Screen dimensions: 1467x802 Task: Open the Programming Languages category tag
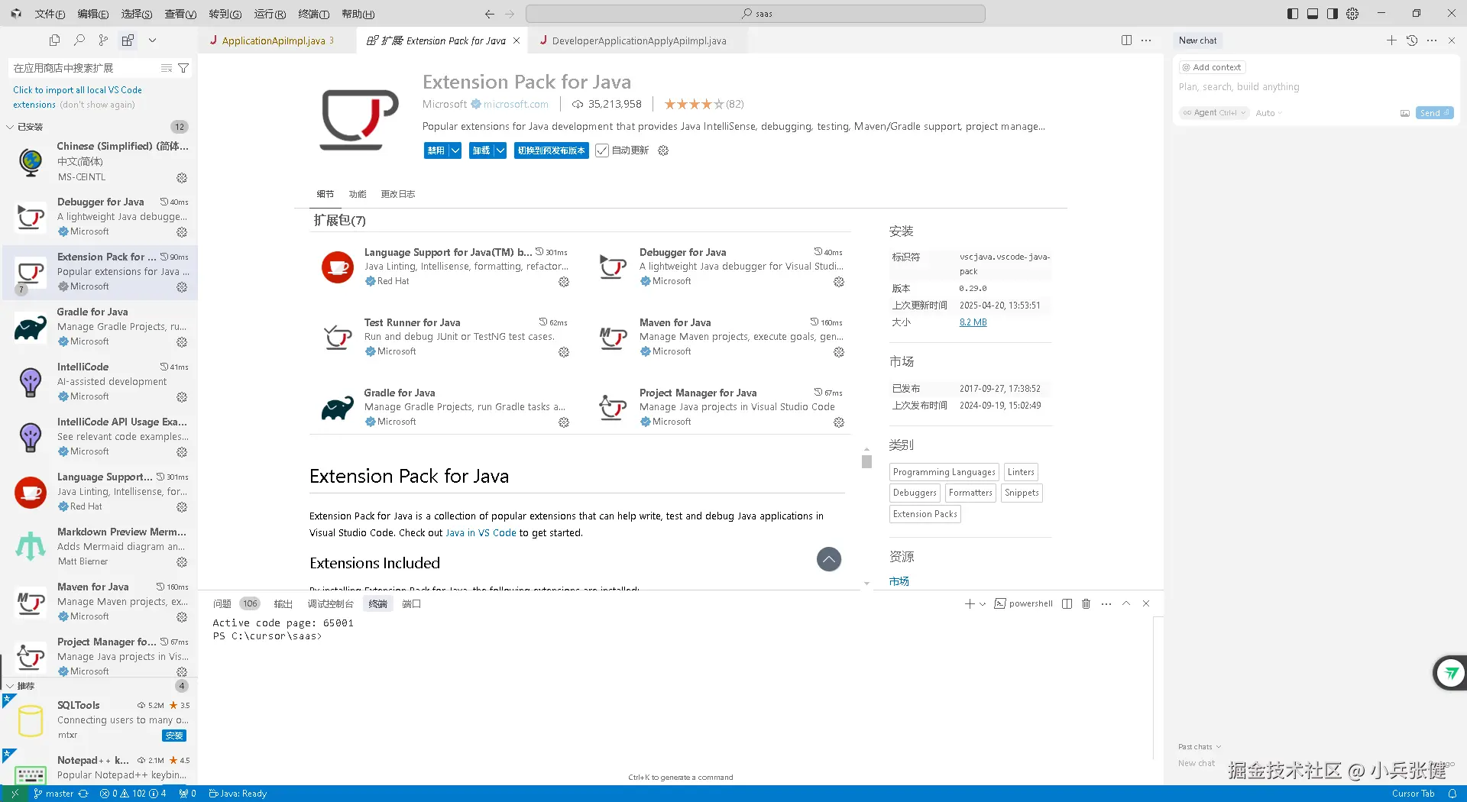(x=944, y=472)
